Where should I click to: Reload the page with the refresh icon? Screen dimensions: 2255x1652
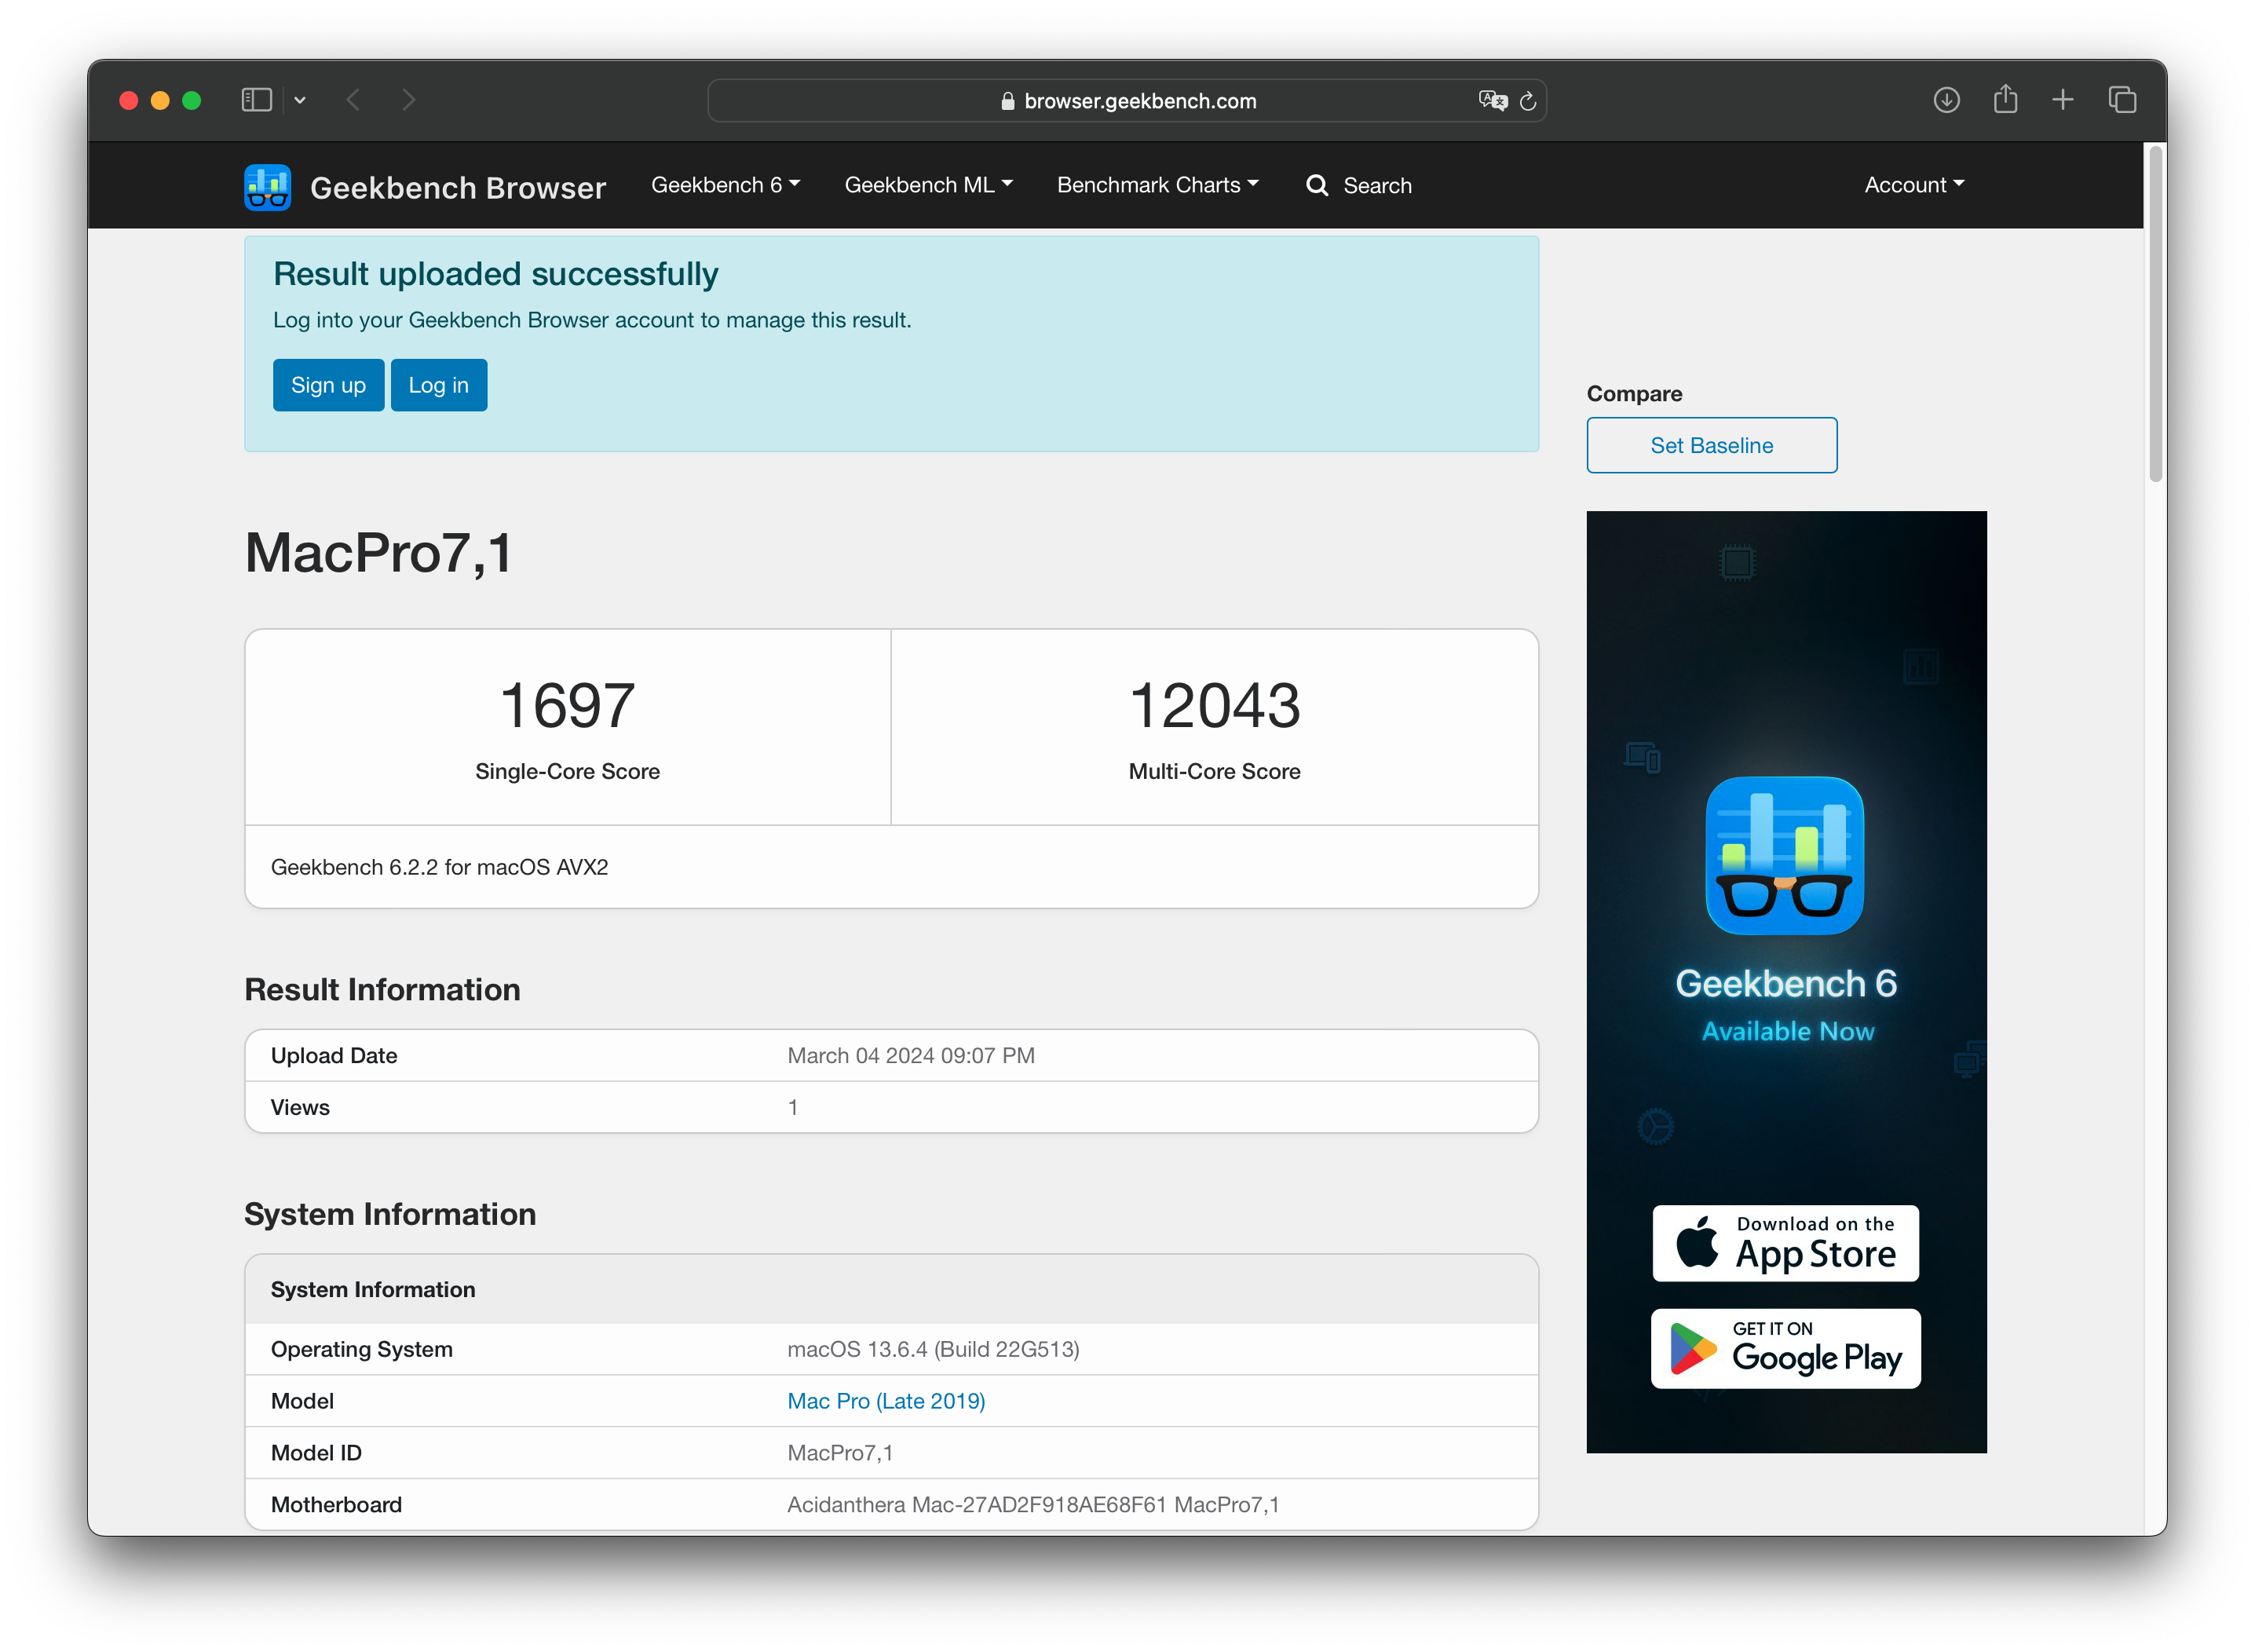pyautogui.click(x=1527, y=101)
